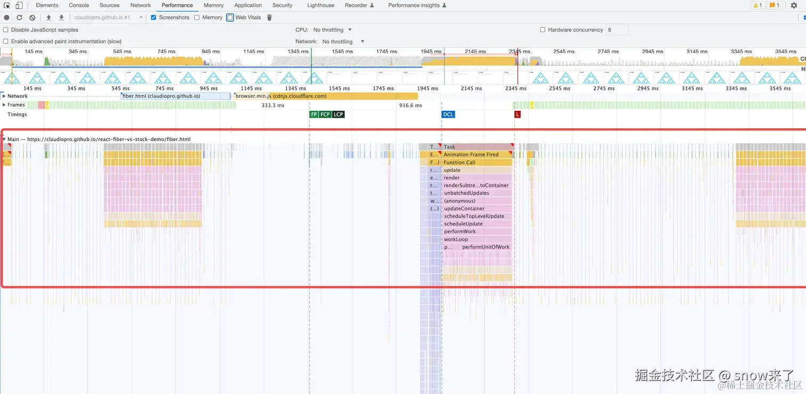Open the yellow warnings counter badge
Viewport: 806px width, 394px height.
(x=757, y=5)
